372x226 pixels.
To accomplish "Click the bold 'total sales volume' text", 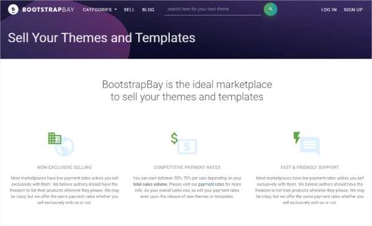I will coord(150,184).
